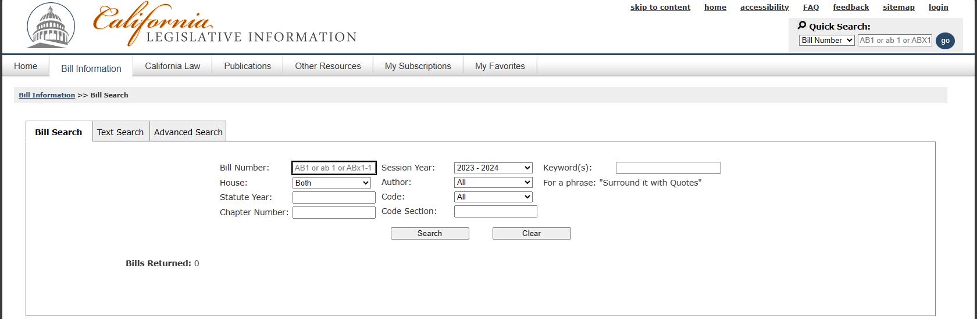Screen dimensions: 977x319
Task: Click the California capitol dome logo
Action: click(x=51, y=26)
